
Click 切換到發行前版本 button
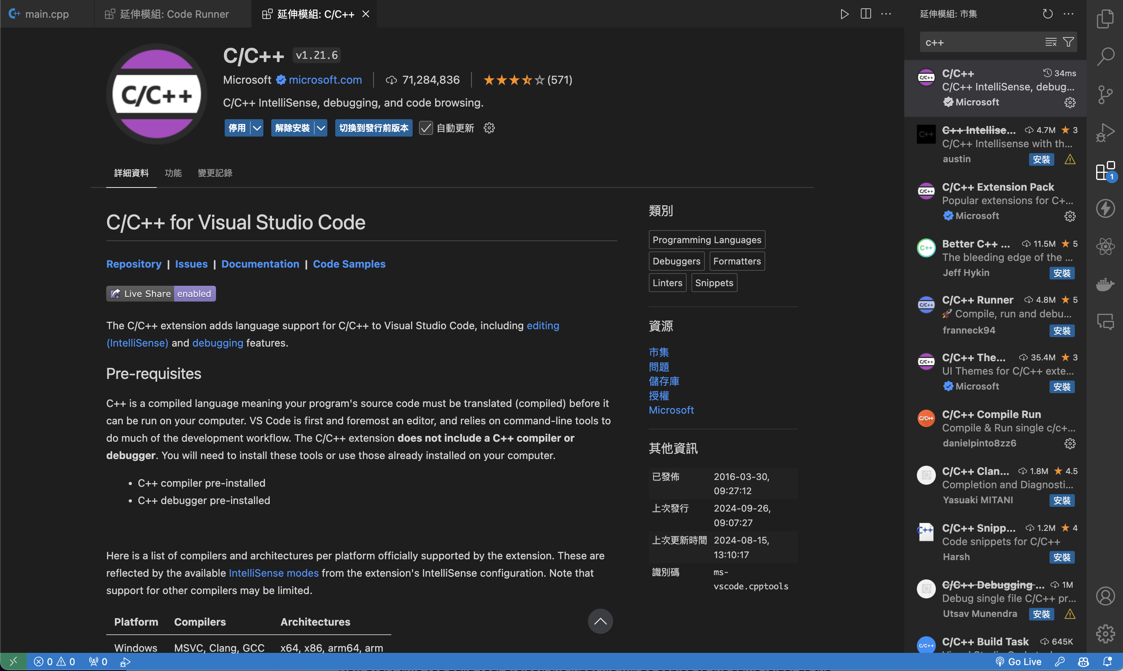pos(374,128)
